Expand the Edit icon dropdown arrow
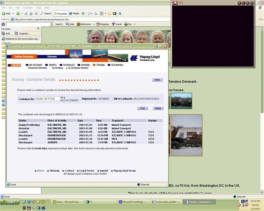The image size is (264, 211). [106, 14]
